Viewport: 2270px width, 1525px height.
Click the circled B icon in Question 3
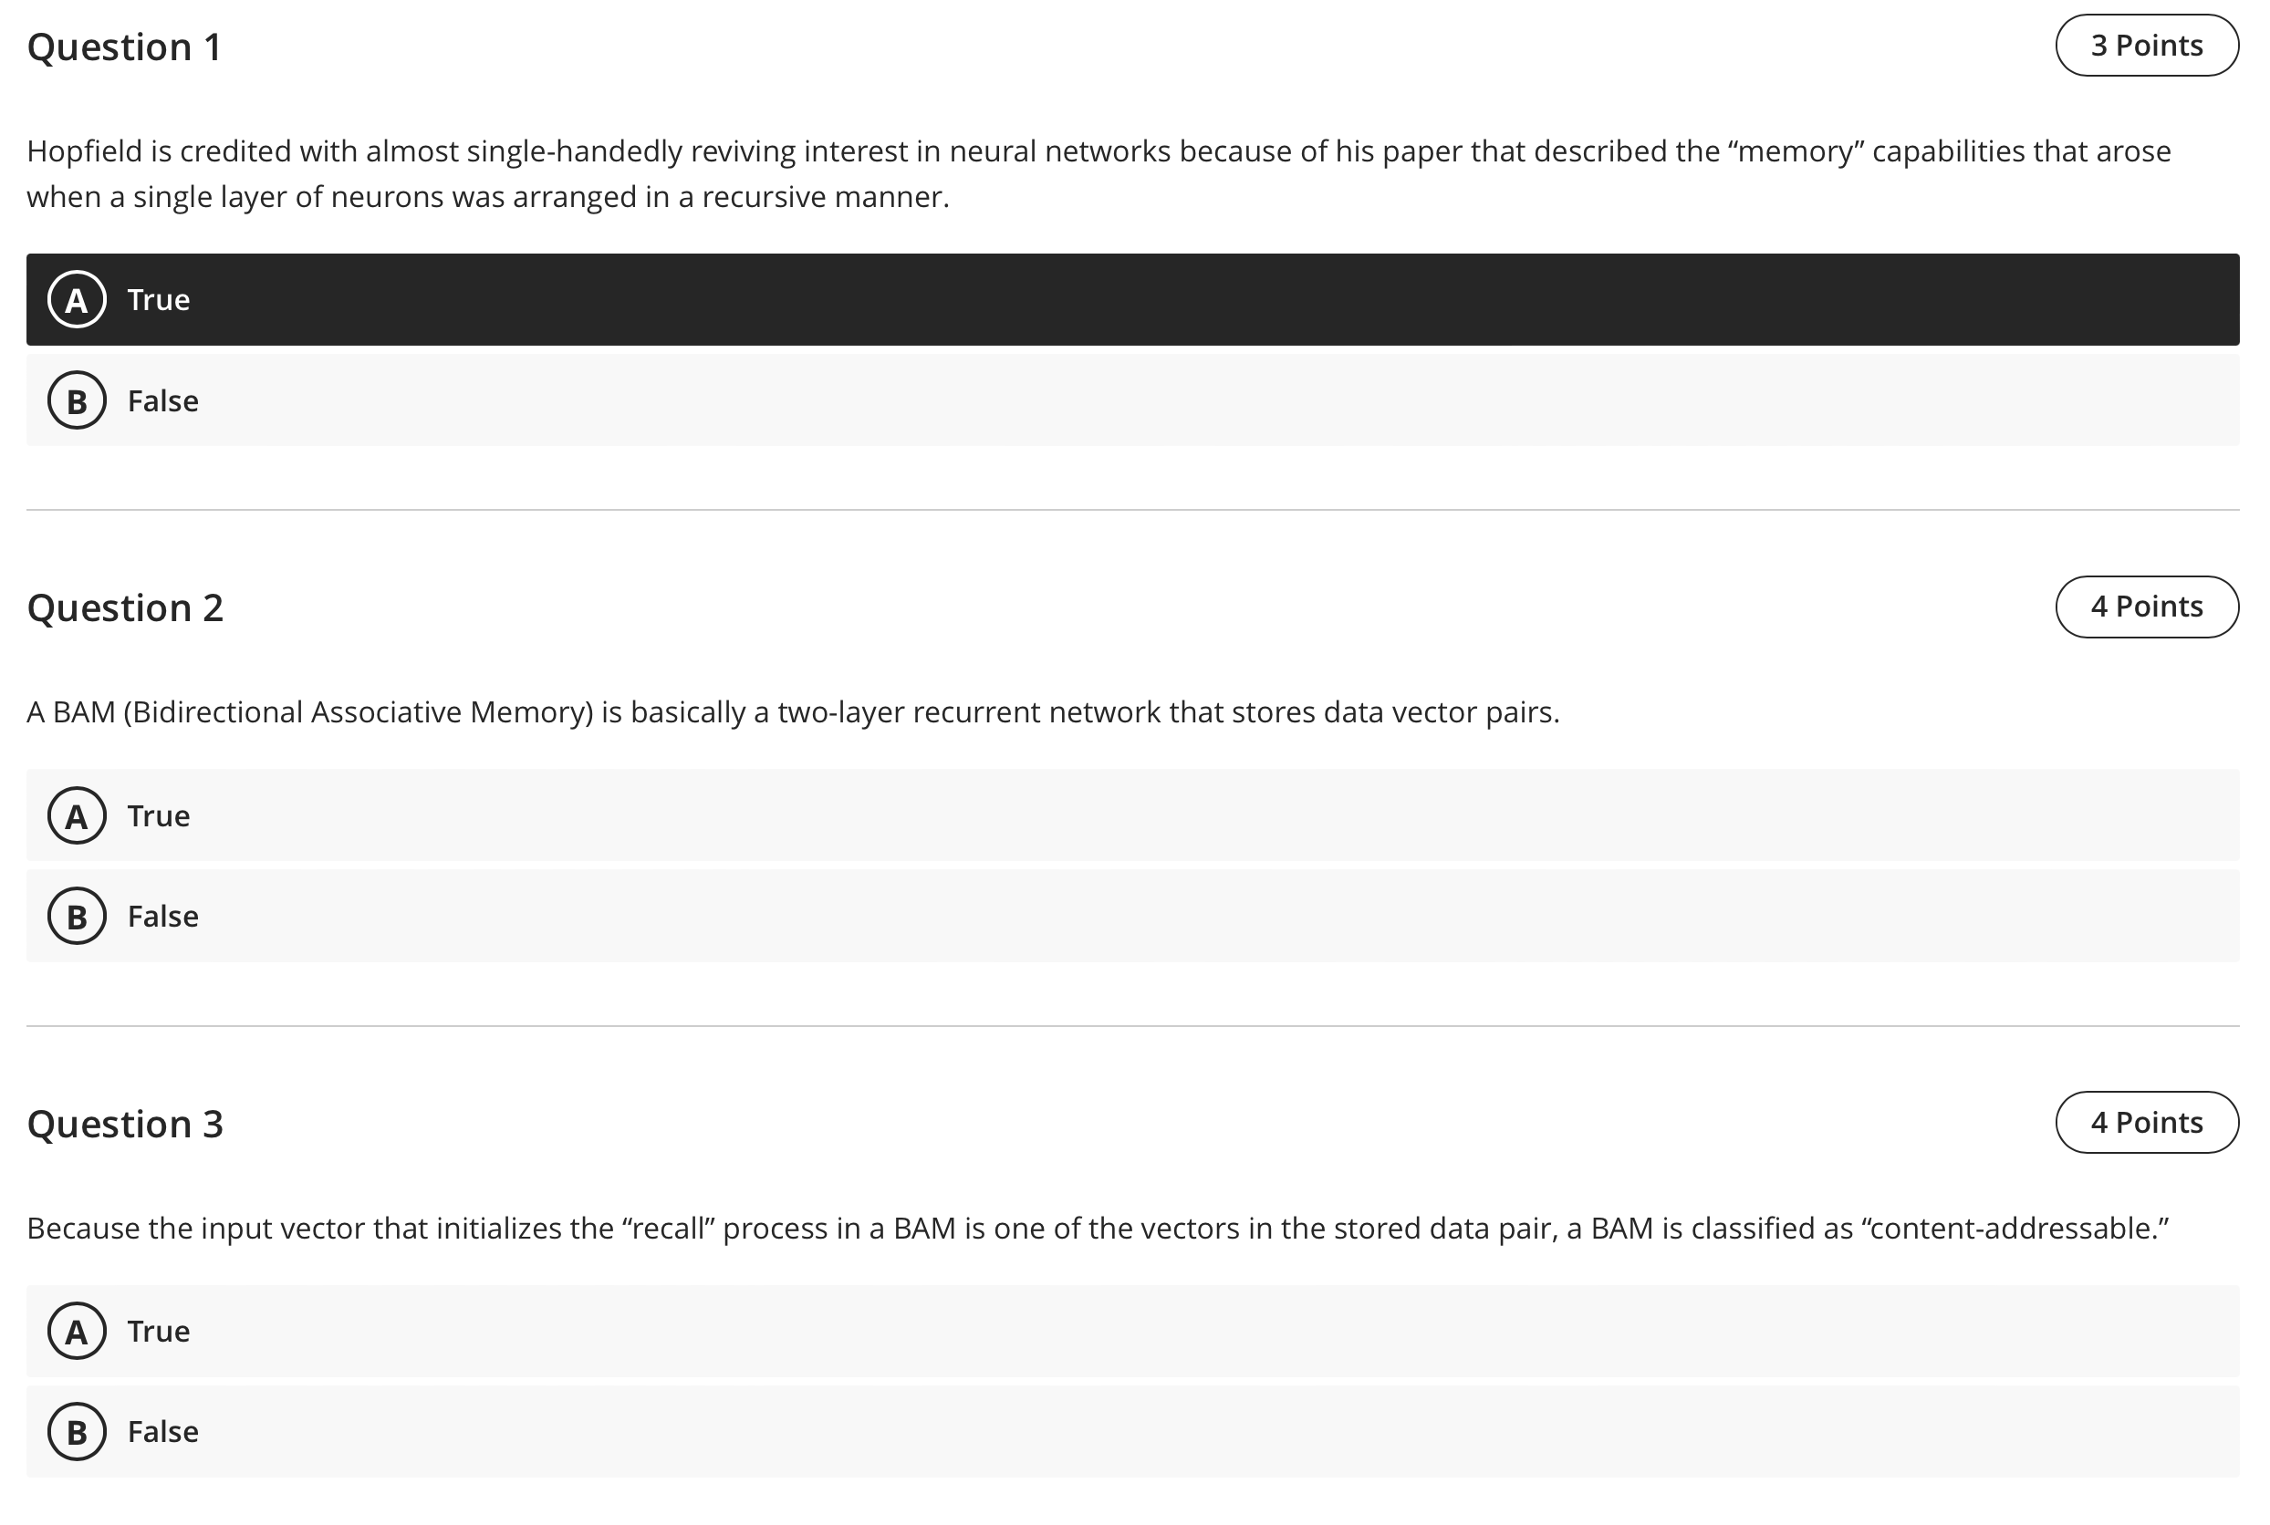[x=77, y=1432]
